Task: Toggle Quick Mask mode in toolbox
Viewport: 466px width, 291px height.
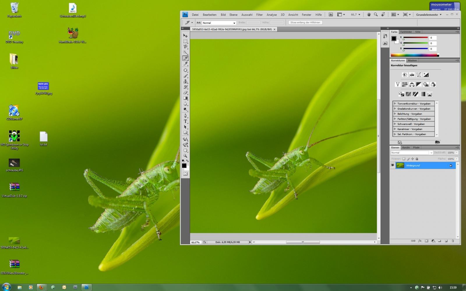Action: 185,174
